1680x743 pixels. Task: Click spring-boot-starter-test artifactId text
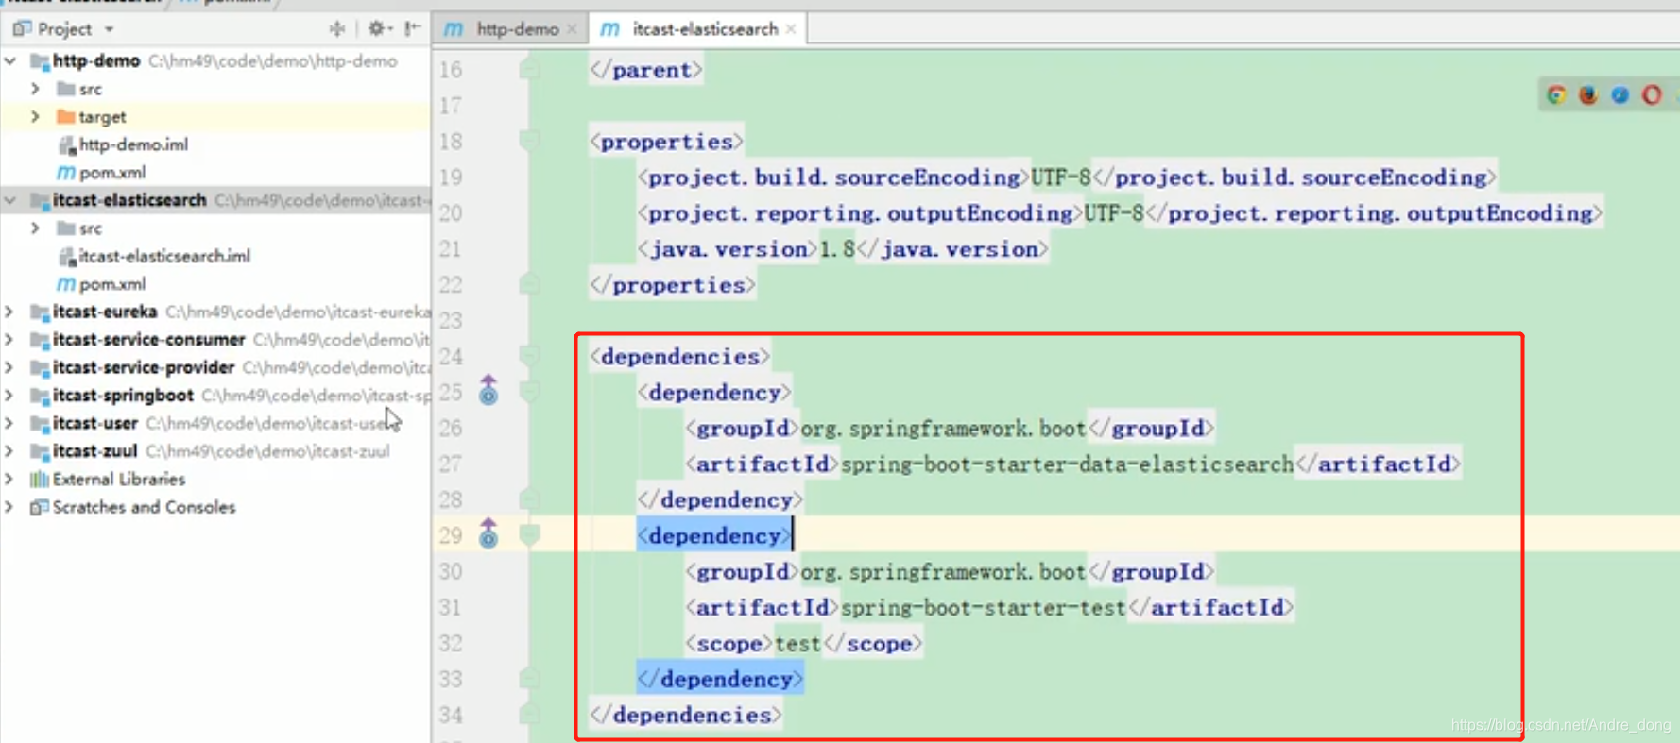(983, 608)
